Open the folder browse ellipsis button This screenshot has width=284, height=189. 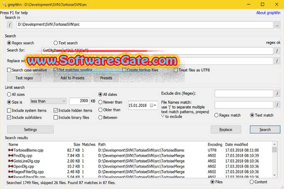[x=277, y=25]
